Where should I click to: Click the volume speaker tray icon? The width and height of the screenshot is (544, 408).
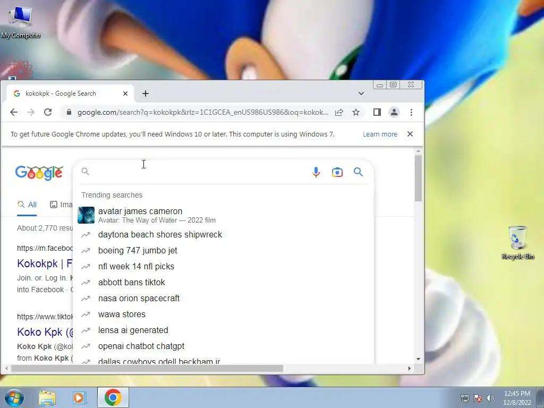click(490, 398)
